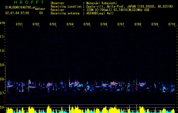Click the word meteor in the header

click(40, 9)
